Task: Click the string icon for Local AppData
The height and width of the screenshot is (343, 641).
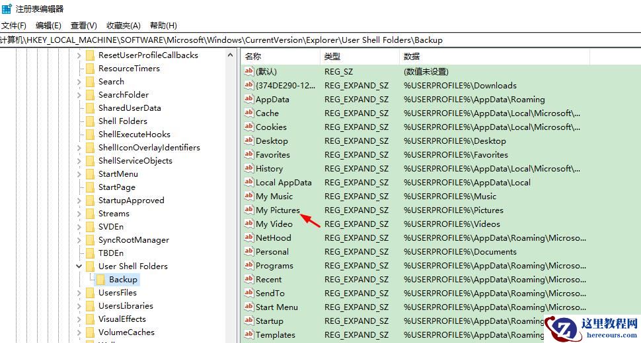Action: [249, 182]
